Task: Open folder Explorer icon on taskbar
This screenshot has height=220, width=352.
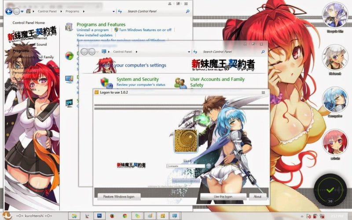Action: [74, 216]
